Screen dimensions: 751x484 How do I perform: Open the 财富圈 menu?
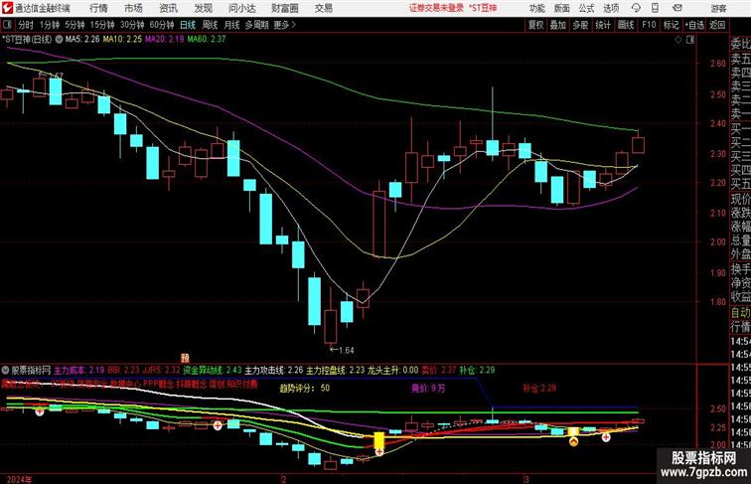(285, 8)
